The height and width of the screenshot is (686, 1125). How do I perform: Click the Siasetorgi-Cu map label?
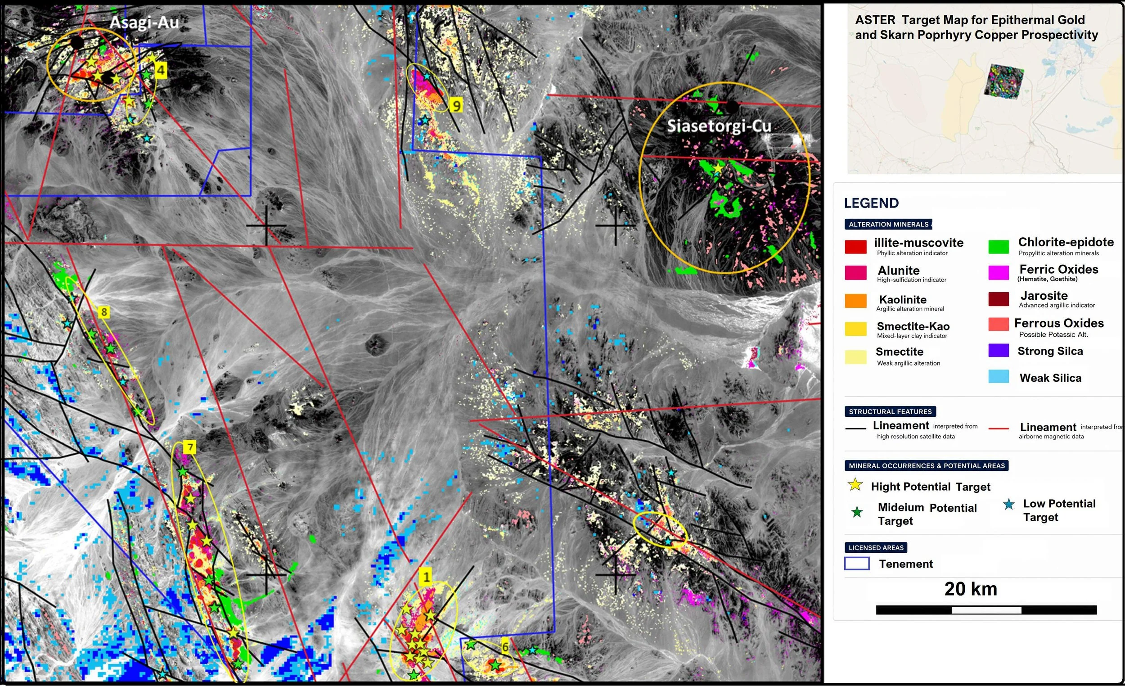pyautogui.click(x=719, y=126)
